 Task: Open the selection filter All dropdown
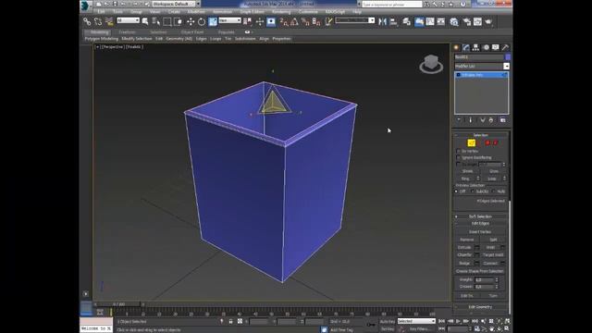tap(128, 20)
